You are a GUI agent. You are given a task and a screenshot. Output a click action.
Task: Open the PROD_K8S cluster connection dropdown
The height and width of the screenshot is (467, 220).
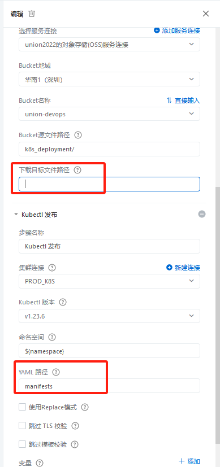tap(109, 281)
